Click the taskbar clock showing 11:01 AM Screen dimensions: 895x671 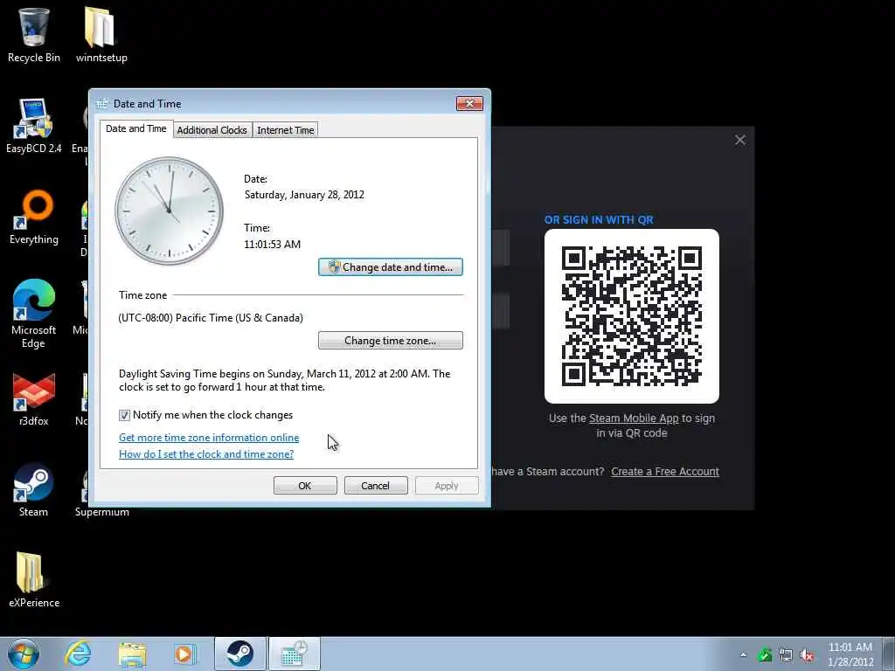coord(850,654)
